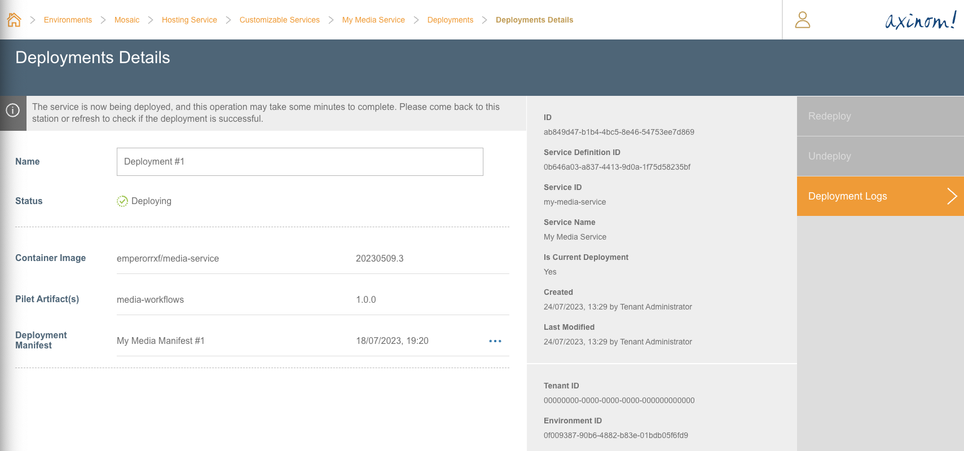The width and height of the screenshot is (964, 451).
Task: Click the Name input field
Action: pos(300,162)
